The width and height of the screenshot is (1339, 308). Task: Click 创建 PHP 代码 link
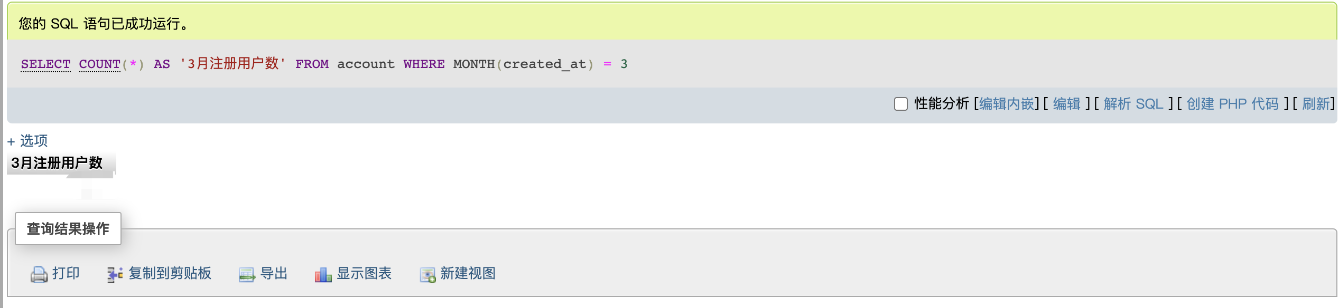(1232, 104)
